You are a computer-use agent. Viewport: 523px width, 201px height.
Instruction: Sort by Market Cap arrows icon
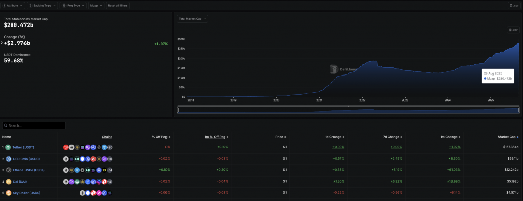tap(518, 137)
